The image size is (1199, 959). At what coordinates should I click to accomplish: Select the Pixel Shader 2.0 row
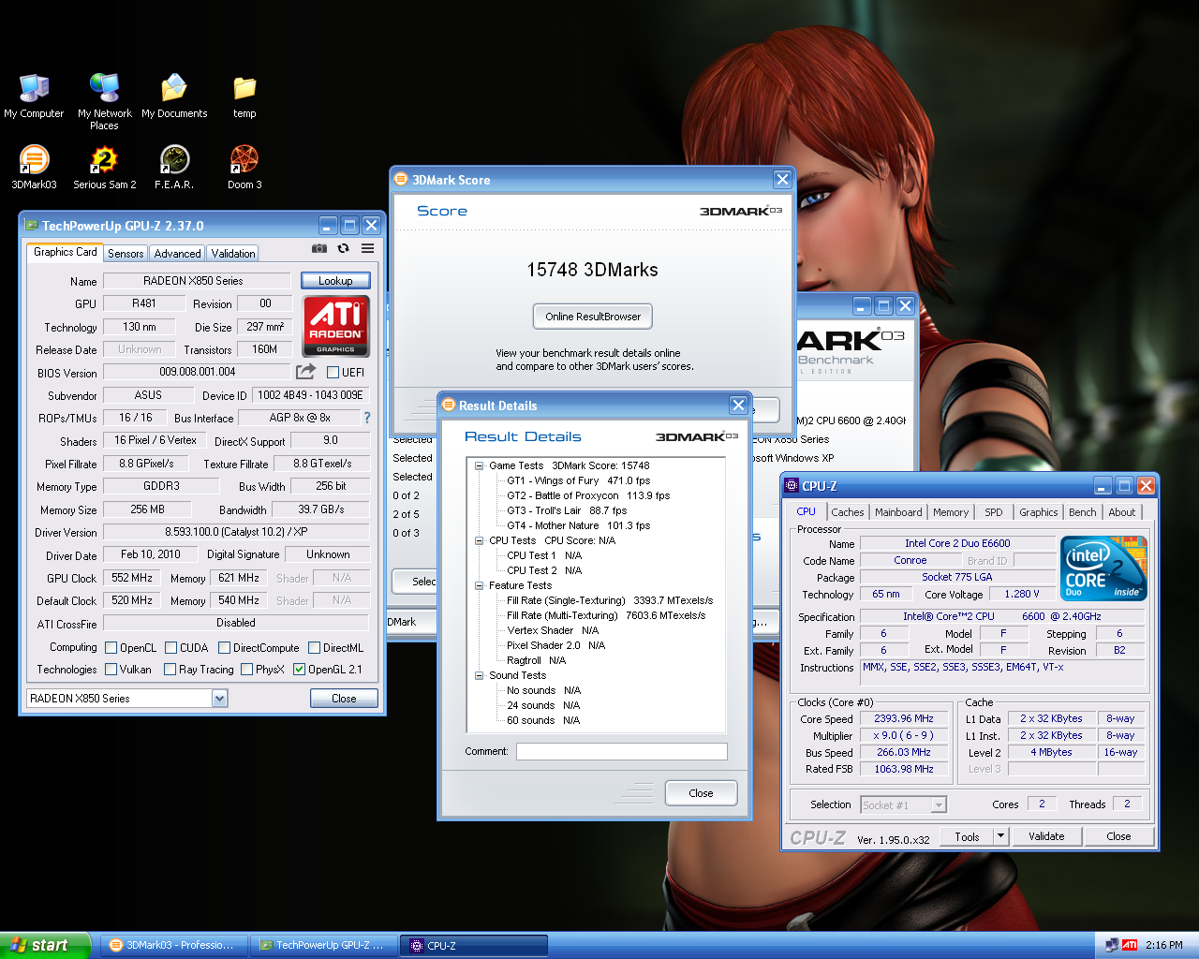pyautogui.click(x=555, y=645)
